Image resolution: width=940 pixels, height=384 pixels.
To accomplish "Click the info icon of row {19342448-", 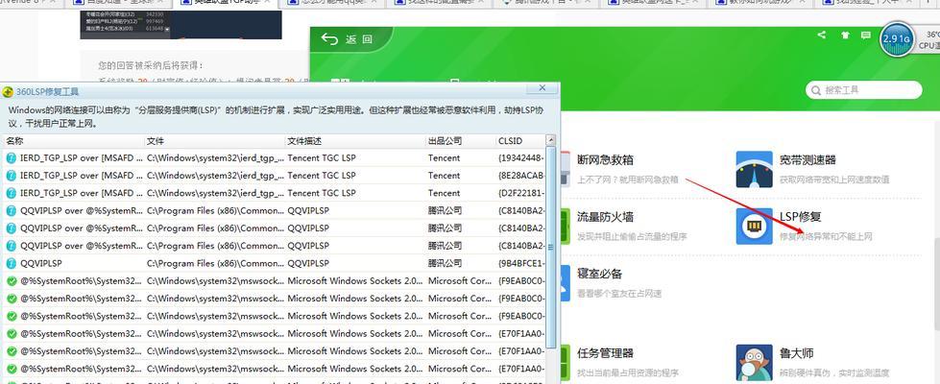I will [12, 158].
